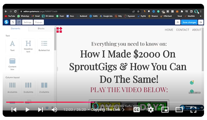Switch to the Blocks tab
This screenshot has width=207, height=120.
pyautogui.click(x=41, y=28)
